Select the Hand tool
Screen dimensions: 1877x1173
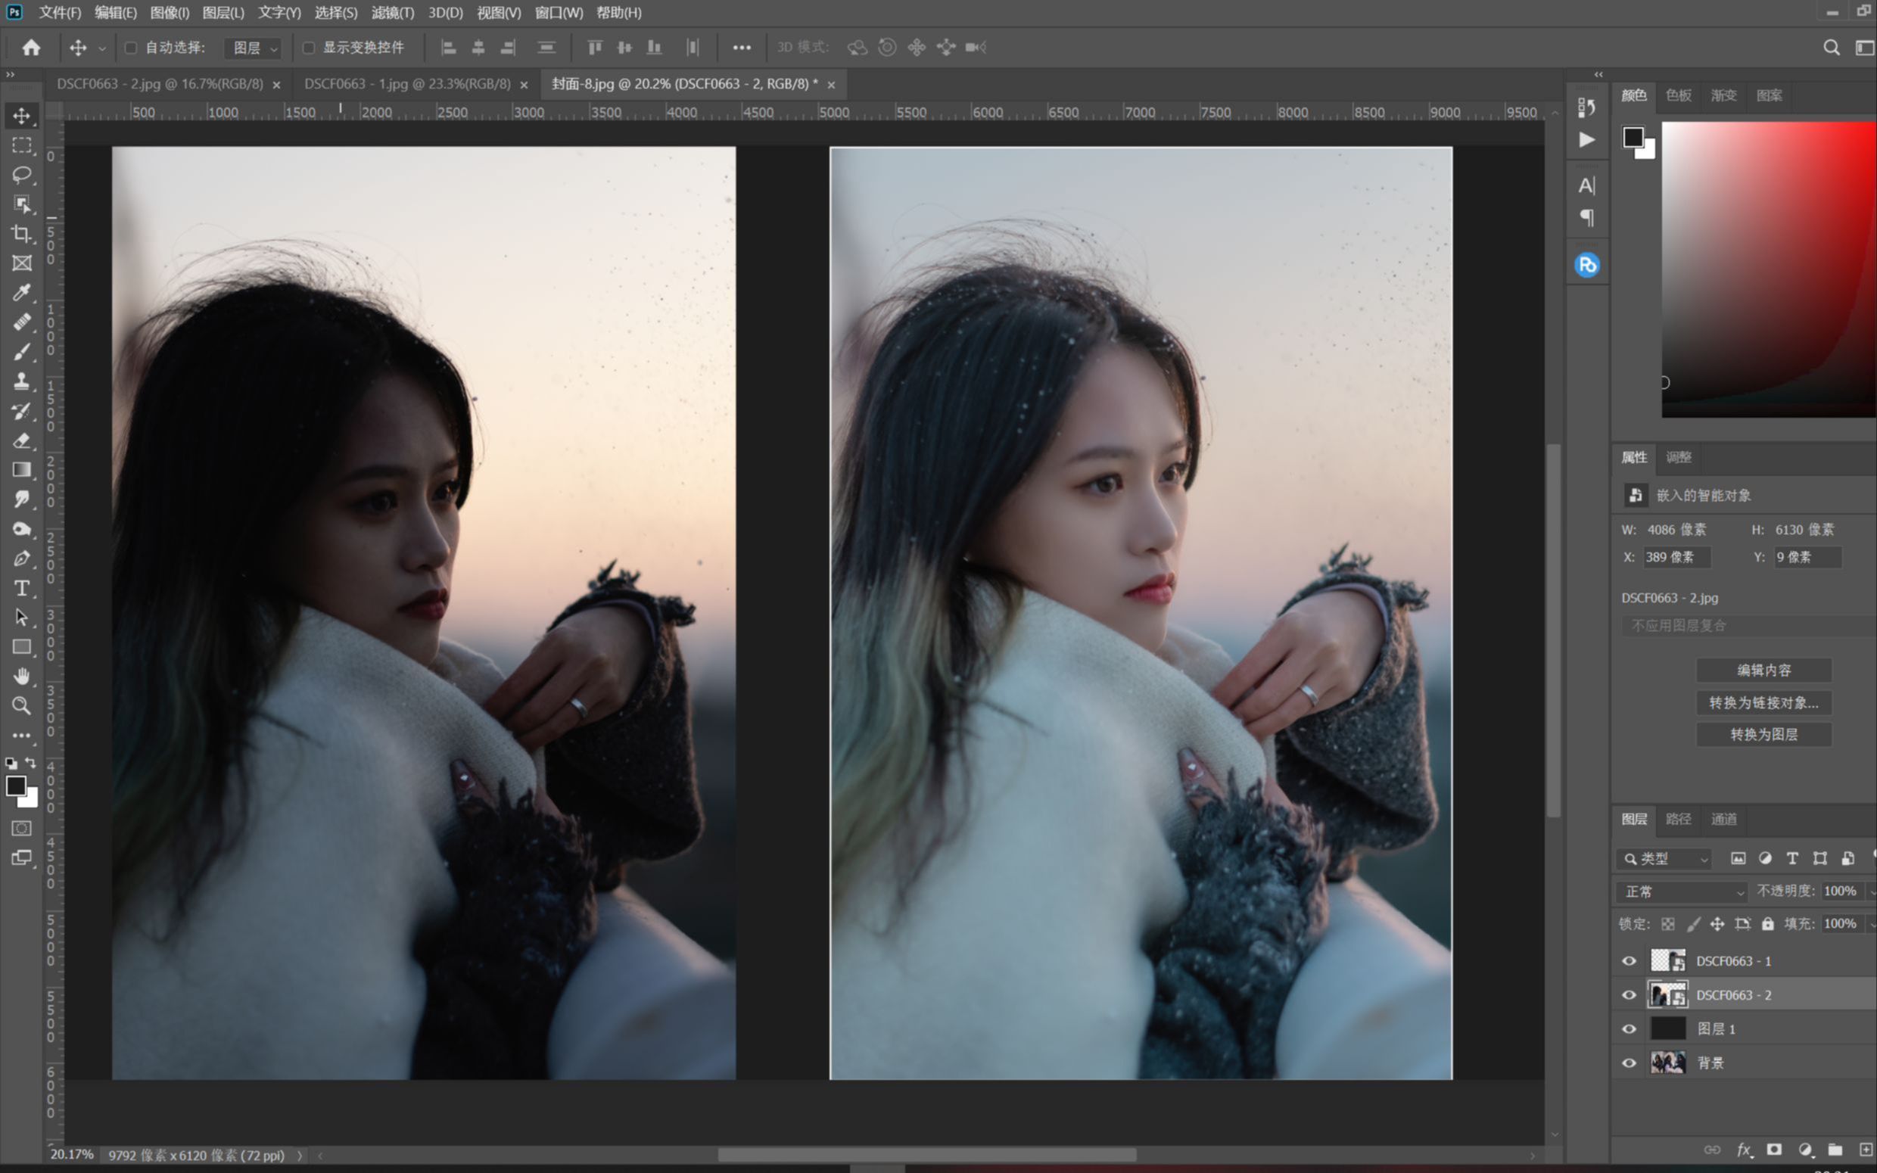click(22, 677)
